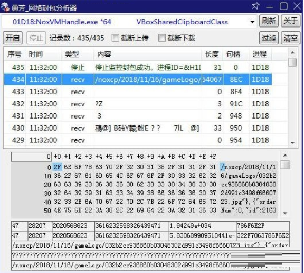Screen dimensions: 304x273
Task: Click column header +F in hex view
Action: pyautogui.click(x=213, y=157)
